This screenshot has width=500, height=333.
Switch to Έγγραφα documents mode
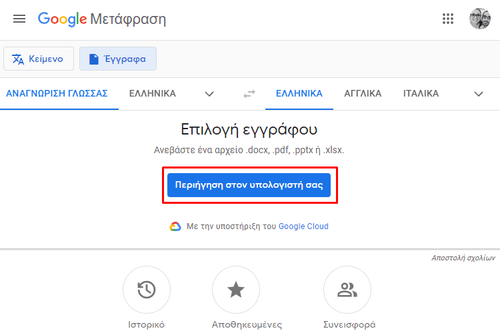[x=118, y=59]
